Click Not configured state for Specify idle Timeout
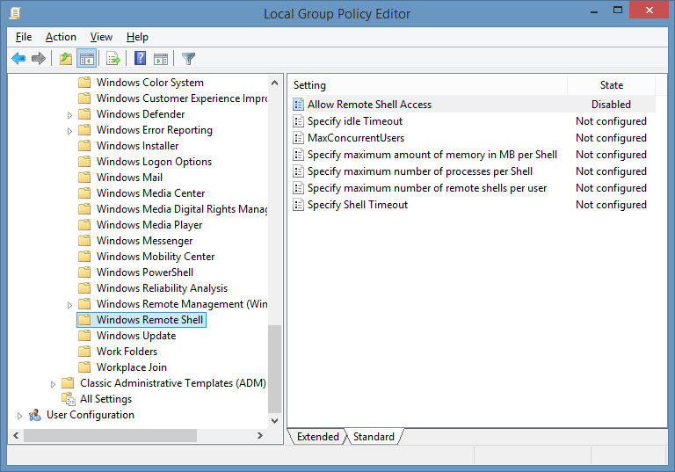The image size is (675, 472). tap(611, 121)
